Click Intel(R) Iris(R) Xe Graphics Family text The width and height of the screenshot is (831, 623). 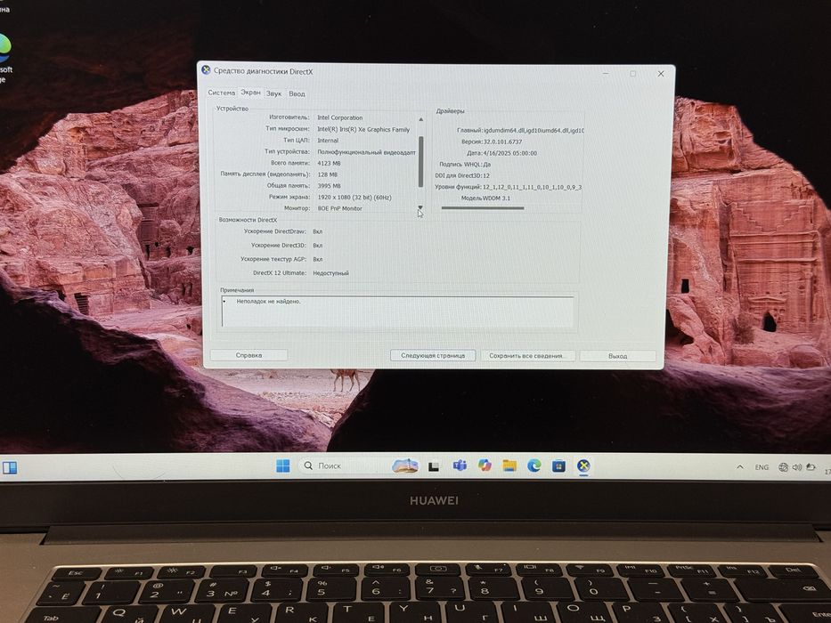[x=363, y=129]
